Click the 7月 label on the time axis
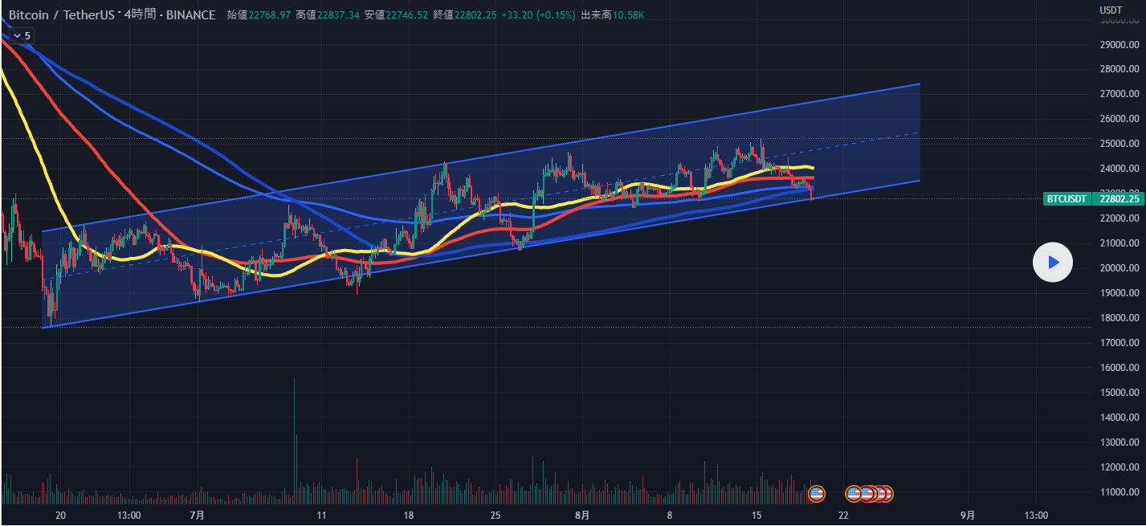This screenshot has width=1146, height=526. tap(197, 515)
